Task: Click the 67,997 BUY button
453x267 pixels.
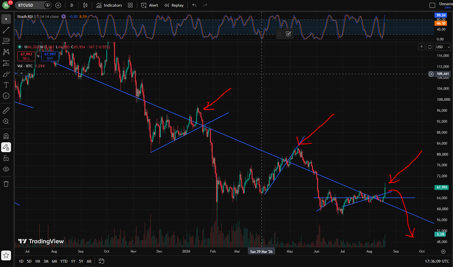Action: click(50, 56)
